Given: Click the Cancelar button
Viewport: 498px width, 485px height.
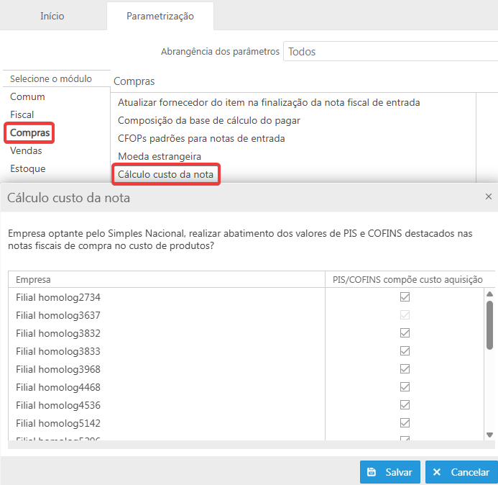Looking at the screenshot, I should (x=461, y=472).
